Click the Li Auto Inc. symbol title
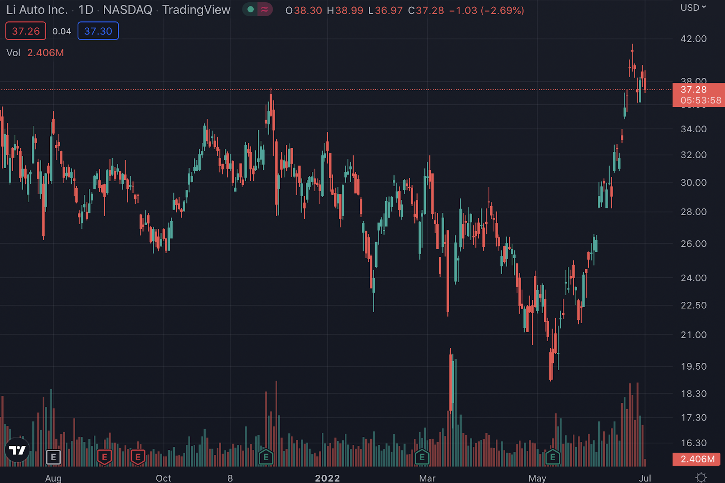Screen dimensions: 725x483 (x=37, y=10)
